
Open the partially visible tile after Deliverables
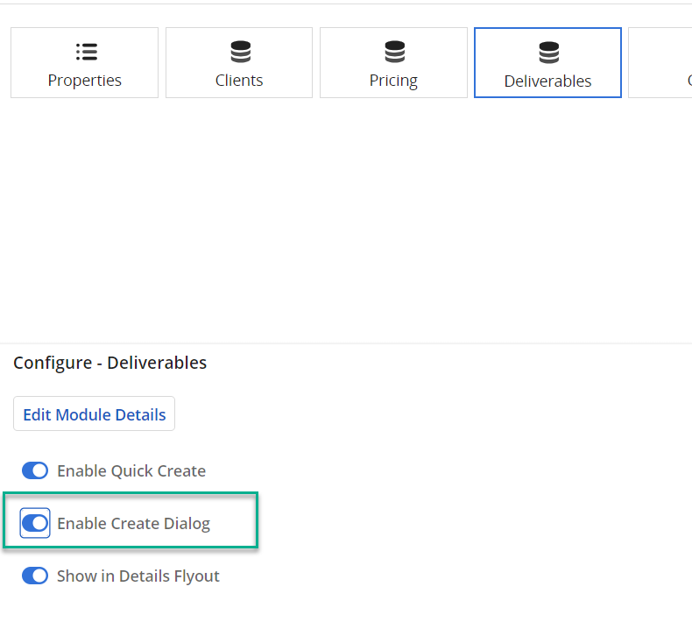pos(662,62)
